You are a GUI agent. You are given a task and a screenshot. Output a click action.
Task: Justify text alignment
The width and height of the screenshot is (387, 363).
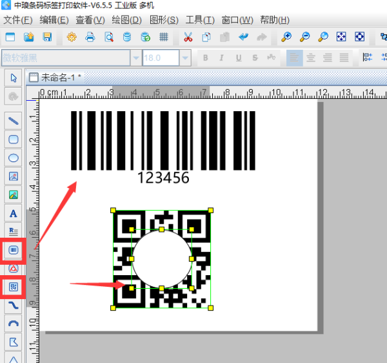pos(344,58)
